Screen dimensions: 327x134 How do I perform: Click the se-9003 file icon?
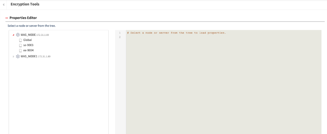[20, 45]
